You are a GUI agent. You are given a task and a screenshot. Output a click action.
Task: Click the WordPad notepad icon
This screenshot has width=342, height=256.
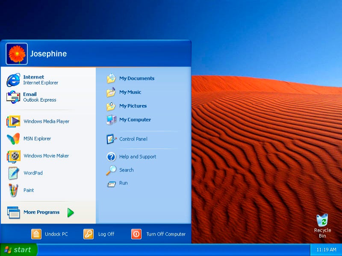tap(14, 173)
